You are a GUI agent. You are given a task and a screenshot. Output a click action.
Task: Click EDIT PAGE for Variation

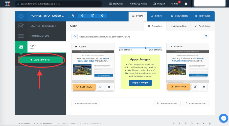tap(179, 87)
